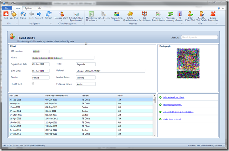
Task: Select the 17-May-2011 visit row
Action: (x=81, y=115)
